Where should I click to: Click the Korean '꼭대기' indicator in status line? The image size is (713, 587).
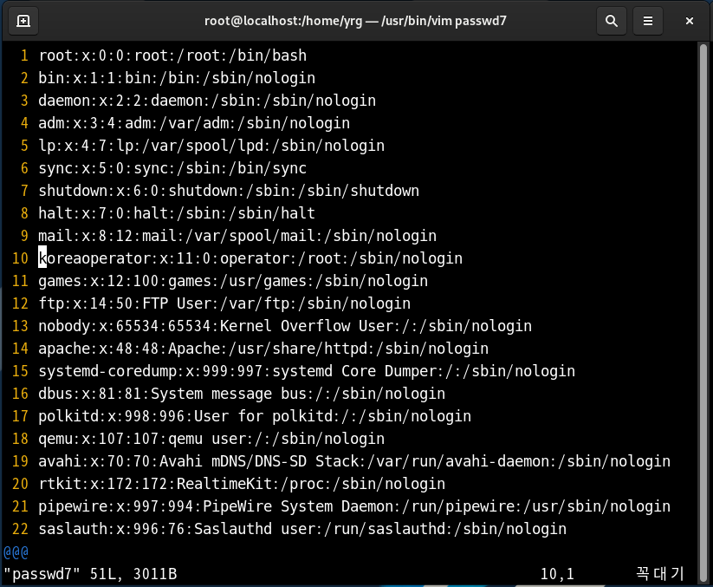coord(660,574)
